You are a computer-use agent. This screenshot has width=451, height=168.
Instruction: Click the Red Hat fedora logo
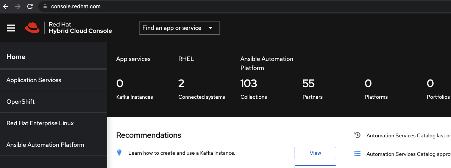click(x=32, y=28)
